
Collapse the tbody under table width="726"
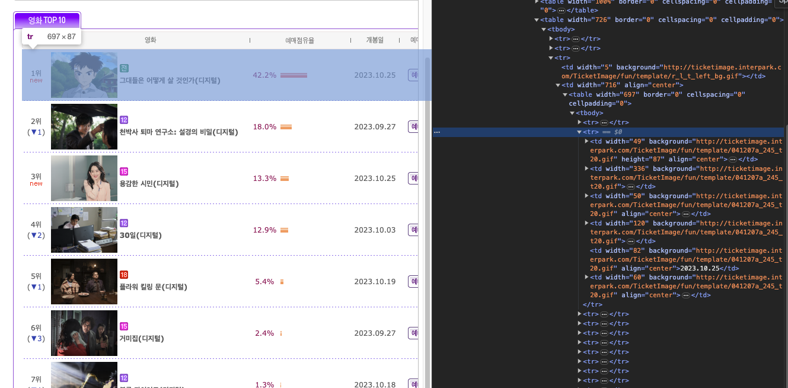[544, 29]
